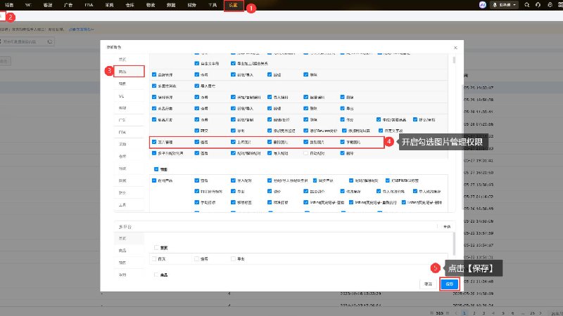Open the 仓库 top menu

129,5
